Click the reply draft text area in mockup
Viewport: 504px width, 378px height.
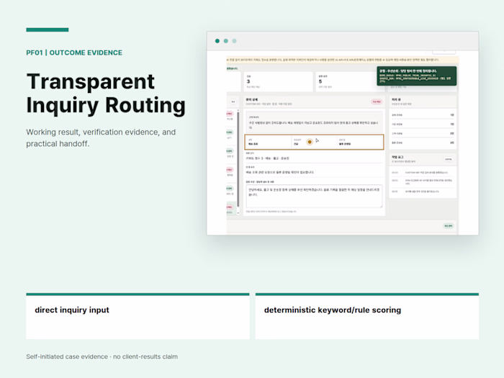[x=314, y=196]
